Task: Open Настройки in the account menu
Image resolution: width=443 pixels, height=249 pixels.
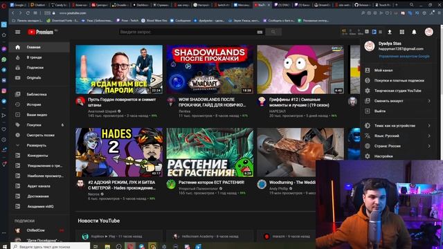Action: (x=399, y=156)
